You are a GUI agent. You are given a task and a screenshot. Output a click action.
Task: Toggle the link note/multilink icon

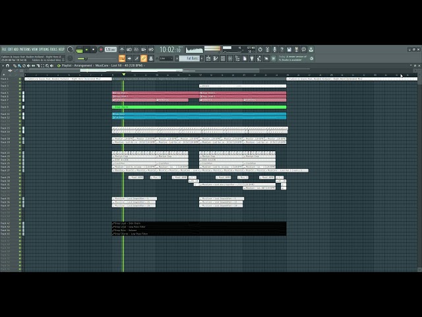144,59
